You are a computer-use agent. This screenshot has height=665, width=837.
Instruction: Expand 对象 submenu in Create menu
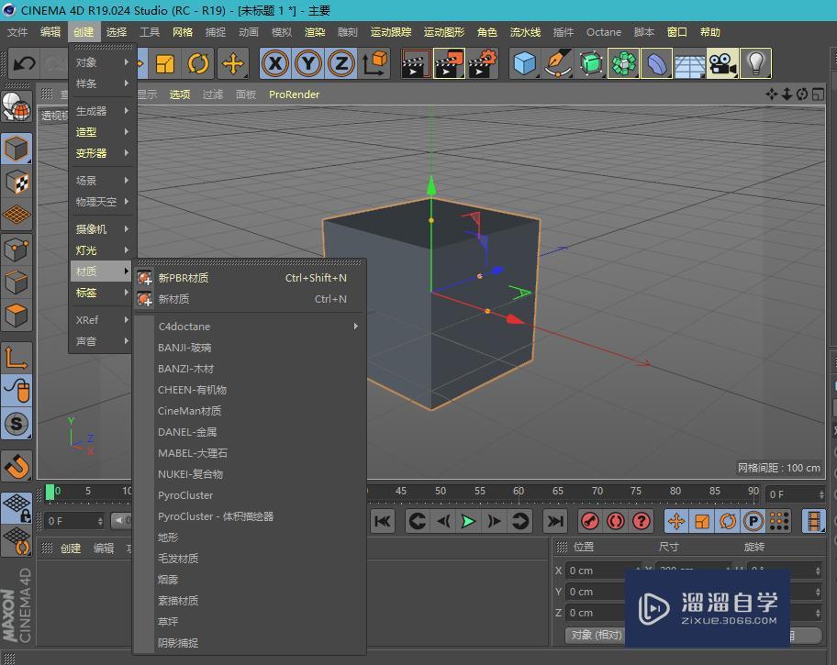click(x=102, y=62)
